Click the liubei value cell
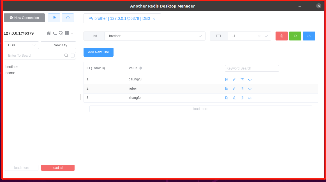The height and width of the screenshot is (182, 326). click(132, 88)
